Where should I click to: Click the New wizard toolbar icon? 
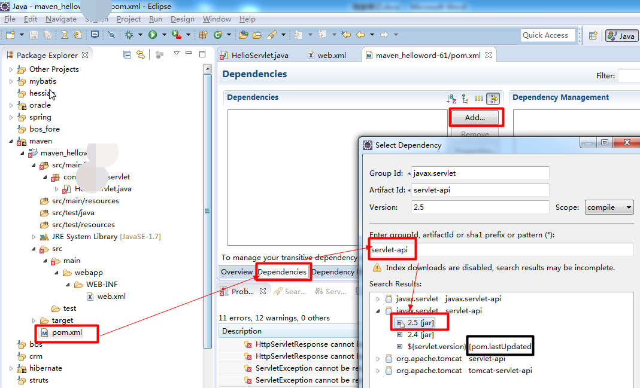pos(10,35)
